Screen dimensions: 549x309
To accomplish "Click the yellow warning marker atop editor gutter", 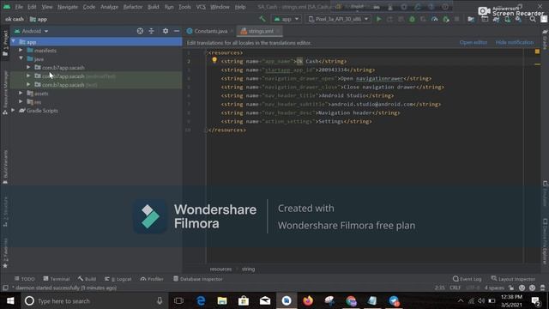I will click(x=537, y=51).
